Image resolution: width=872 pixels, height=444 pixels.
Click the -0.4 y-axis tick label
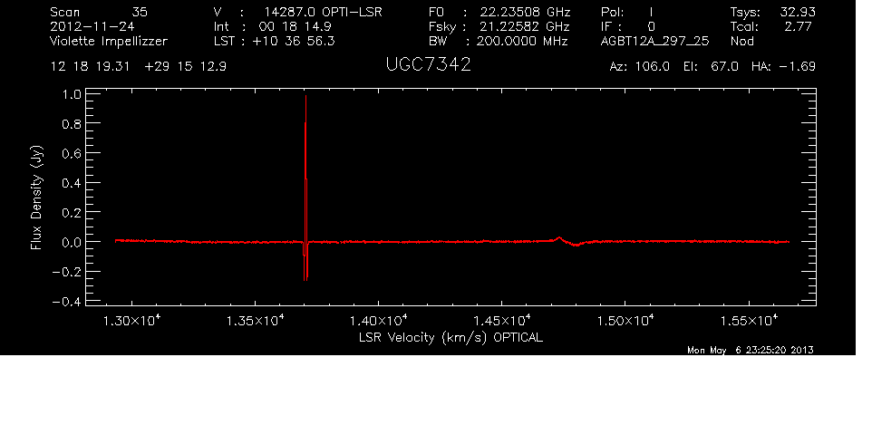67,303
